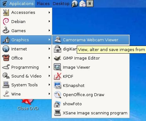Expand Programming submenu arrow

tap(49, 67)
